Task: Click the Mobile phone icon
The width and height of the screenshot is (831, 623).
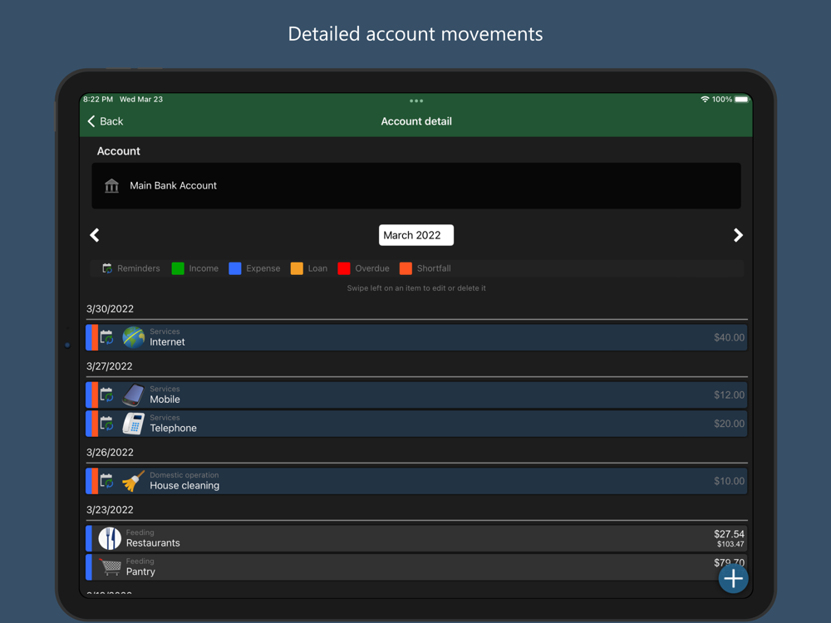Action: coord(134,395)
